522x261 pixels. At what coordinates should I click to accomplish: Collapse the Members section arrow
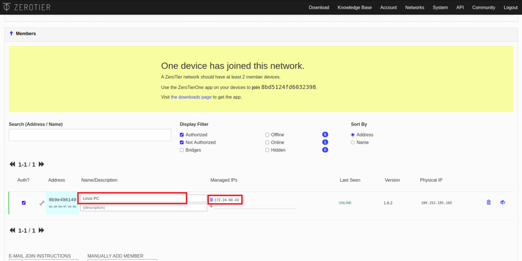(11, 33)
